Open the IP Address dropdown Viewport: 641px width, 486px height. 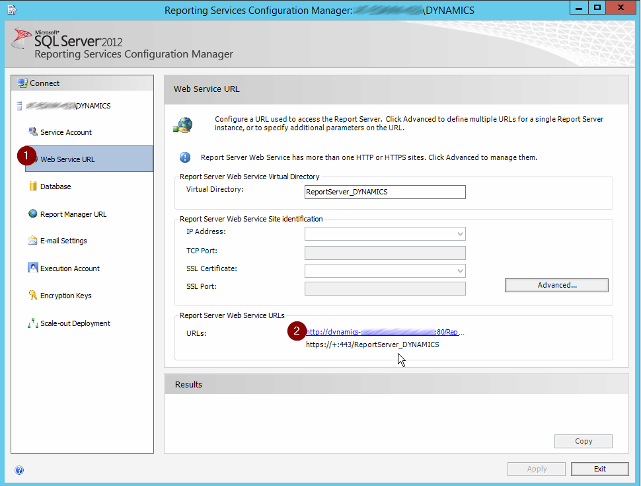(x=385, y=234)
